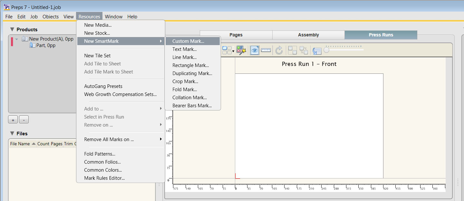Select the Part, 0pp tree row

(43, 45)
